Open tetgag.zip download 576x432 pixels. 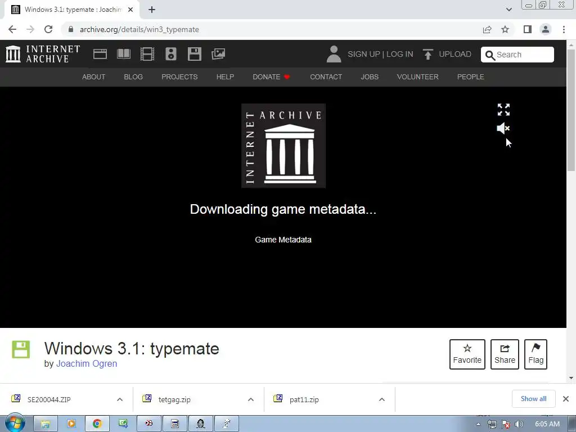coord(174,399)
